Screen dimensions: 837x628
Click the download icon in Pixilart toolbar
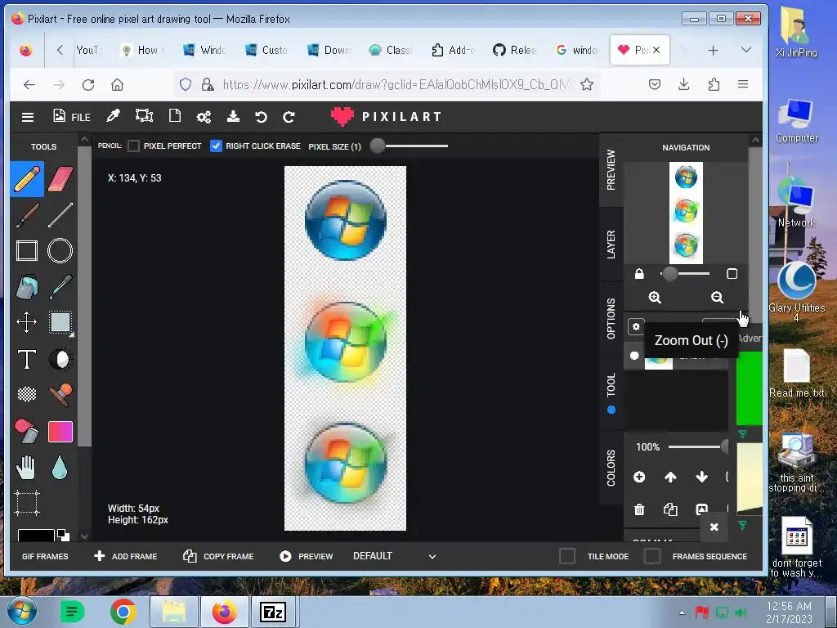pyautogui.click(x=233, y=116)
